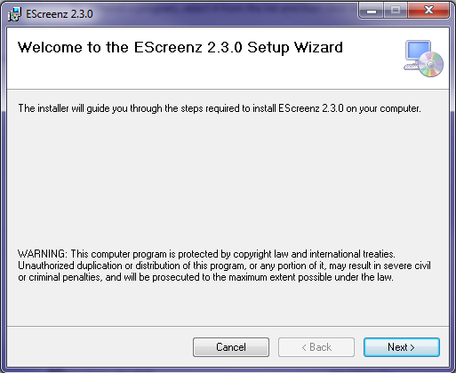Click the Welcome to the EScreenz heading
The image size is (456, 373).
click(x=180, y=47)
